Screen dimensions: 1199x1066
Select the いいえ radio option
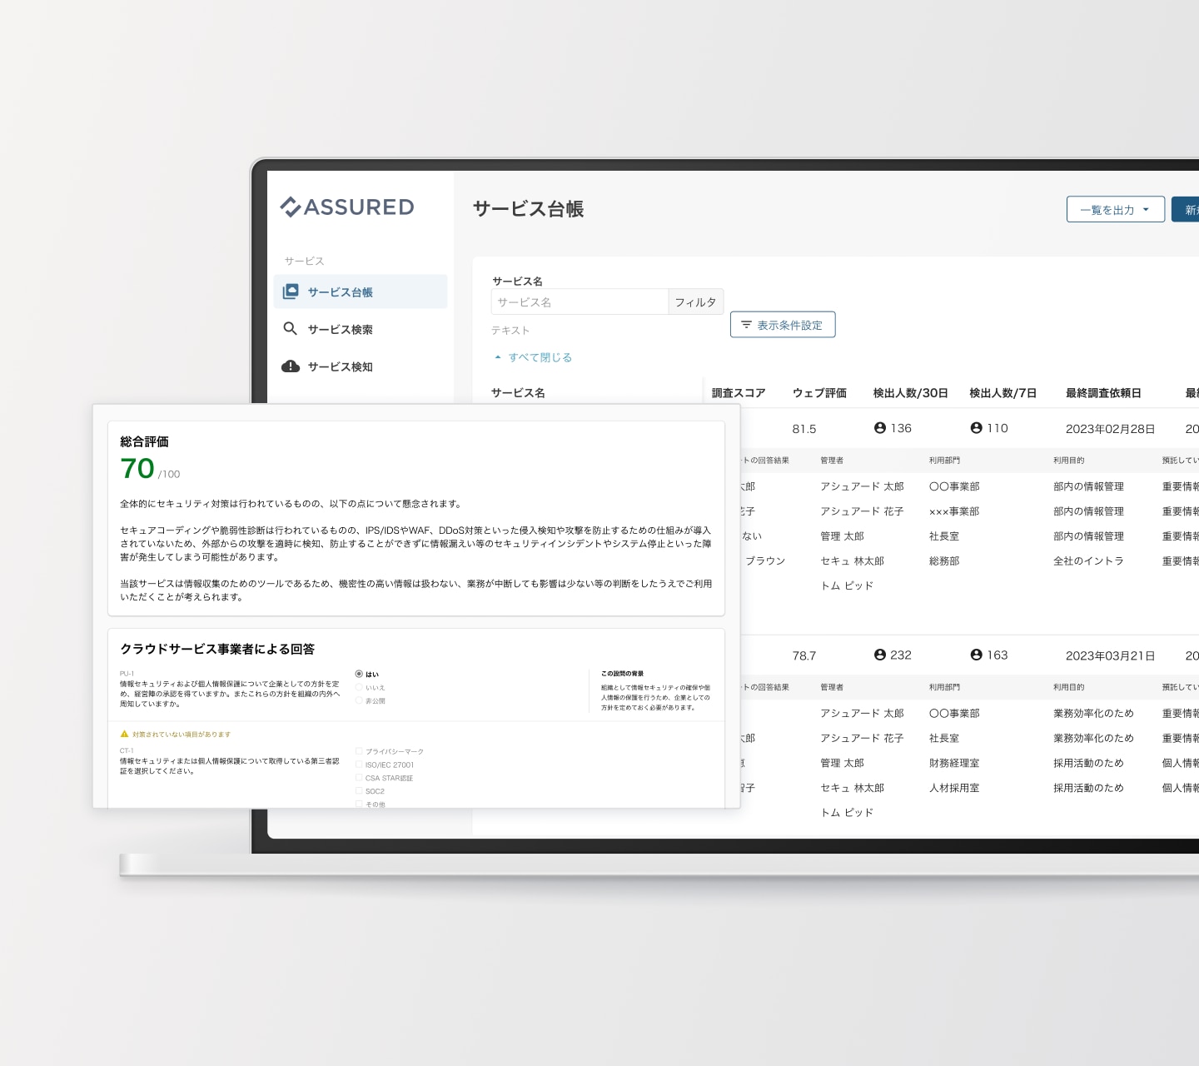[x=359, y=688]
